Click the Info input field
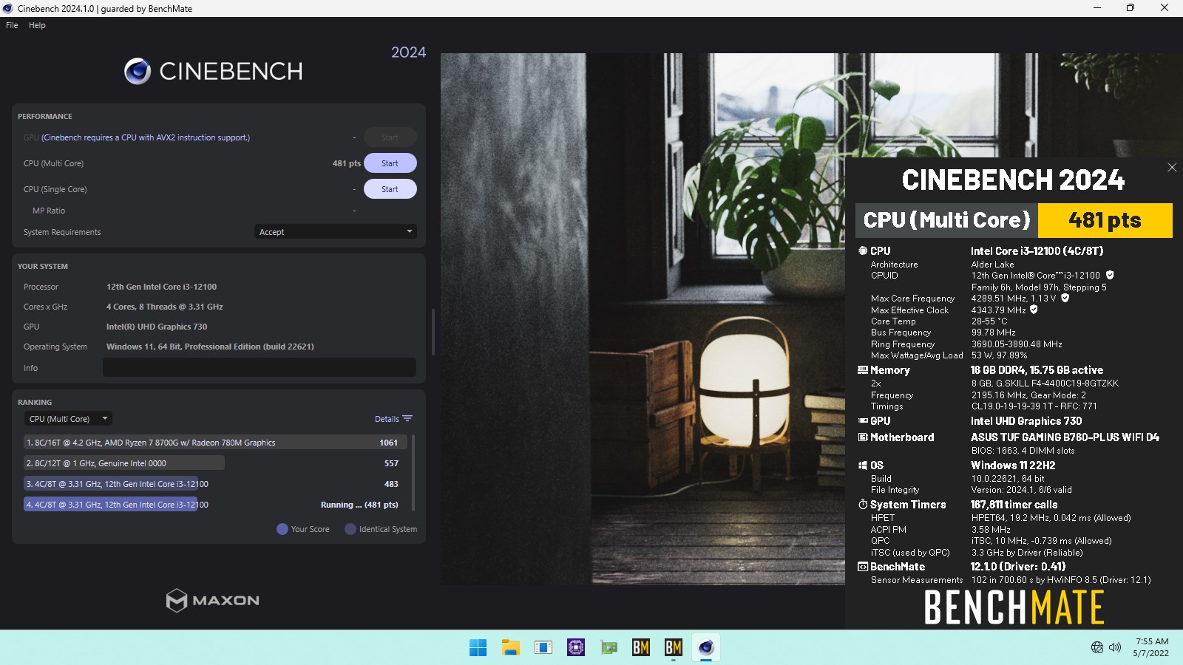The width and height of the screenshot is (1183, 665). (x=260, y=367)
